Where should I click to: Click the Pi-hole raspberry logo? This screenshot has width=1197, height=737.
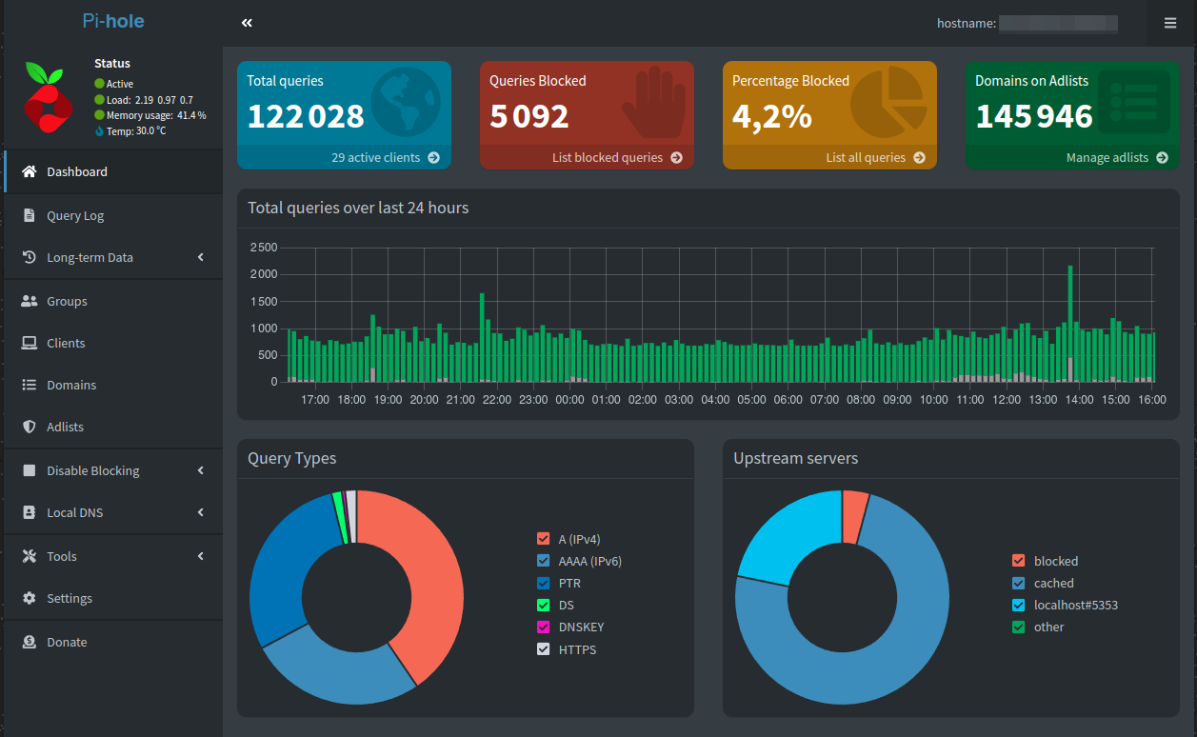point(47,96)
